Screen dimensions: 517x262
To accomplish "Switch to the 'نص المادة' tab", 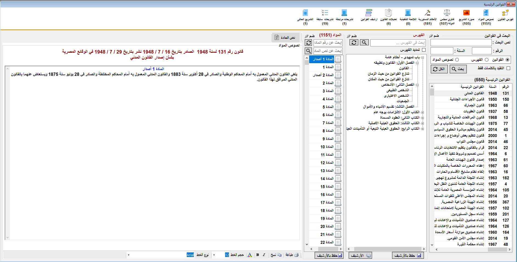I will (x=285, y=38).
